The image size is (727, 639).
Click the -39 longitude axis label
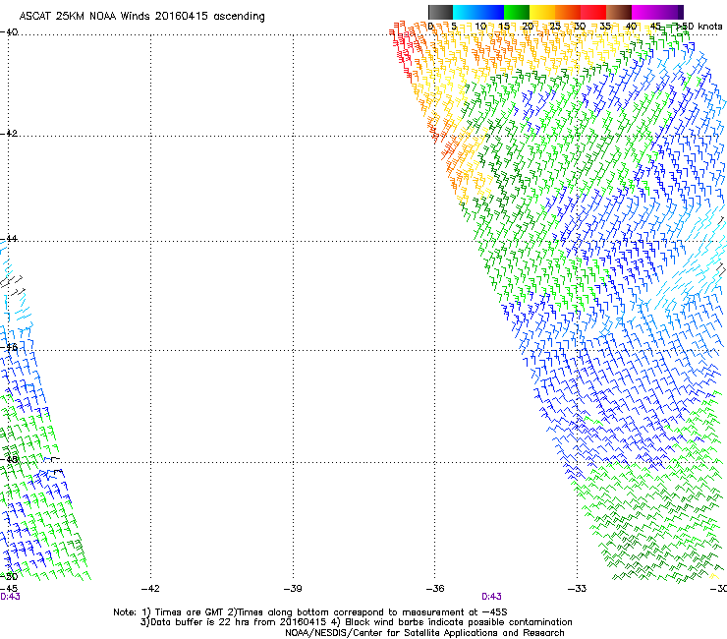tap(293, 589)
